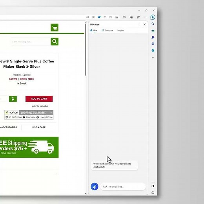Click the green search magnifier button
204x204 pixels.
pyautogui.click(x=55, y=42)
